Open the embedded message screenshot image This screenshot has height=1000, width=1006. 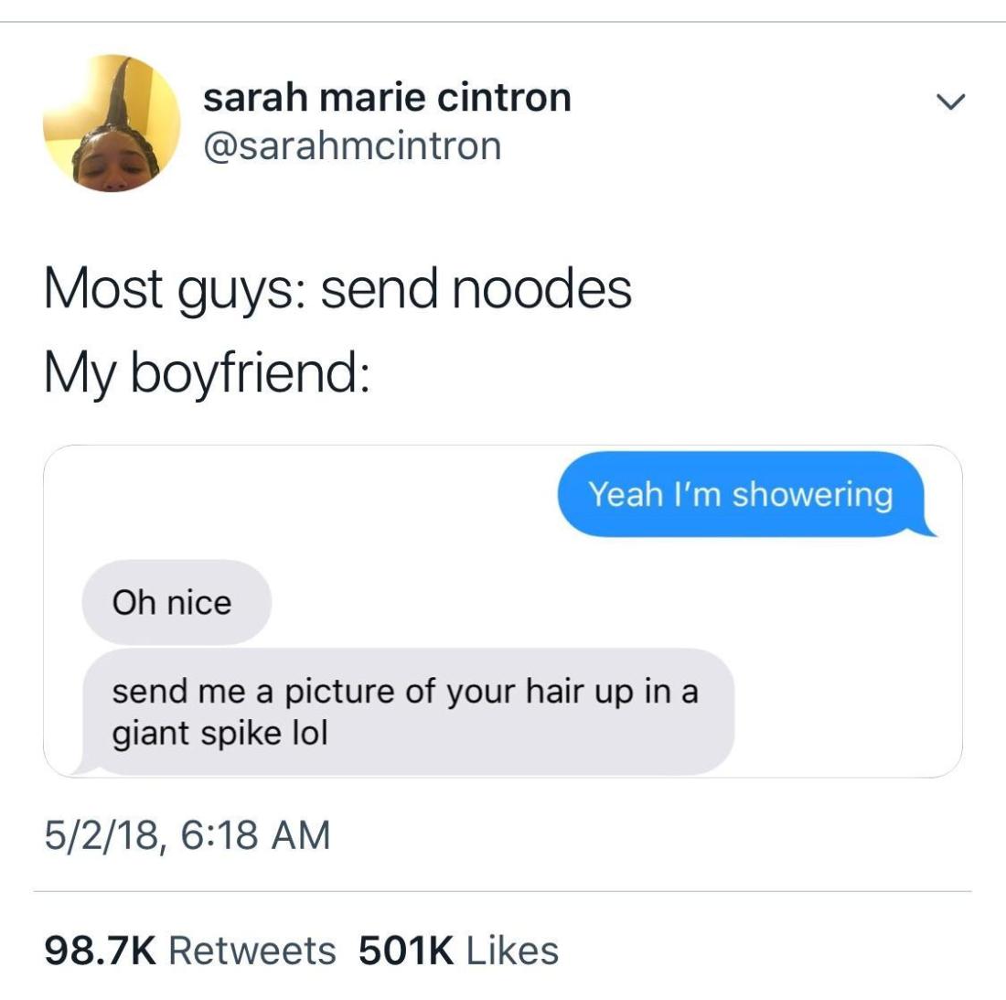coord(503,611)
